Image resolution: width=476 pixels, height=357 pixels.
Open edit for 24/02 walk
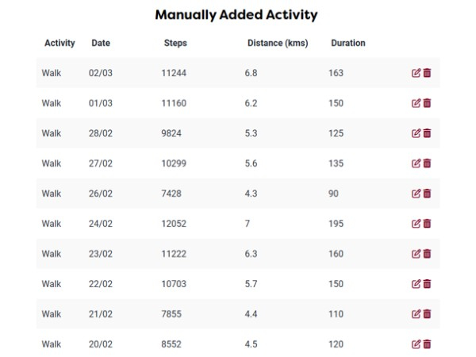(x=416, y=224)
